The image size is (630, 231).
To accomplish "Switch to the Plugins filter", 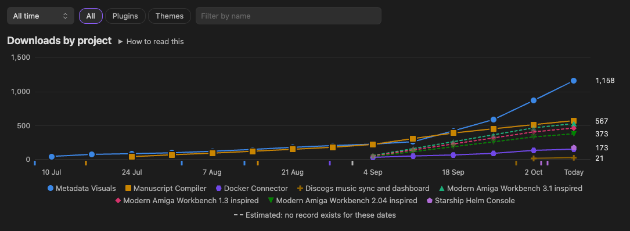I will pyautogui.click(x=125, y=16).
